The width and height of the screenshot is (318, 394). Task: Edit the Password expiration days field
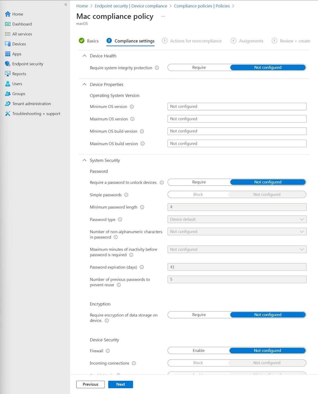point(237,267)
